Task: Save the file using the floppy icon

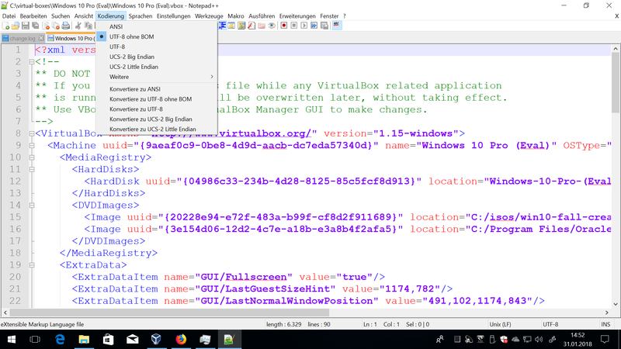Action: pyautogui.click(x=26, y=26)
